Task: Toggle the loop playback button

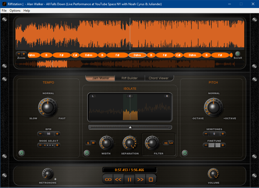Action: [x=108, y=179]
